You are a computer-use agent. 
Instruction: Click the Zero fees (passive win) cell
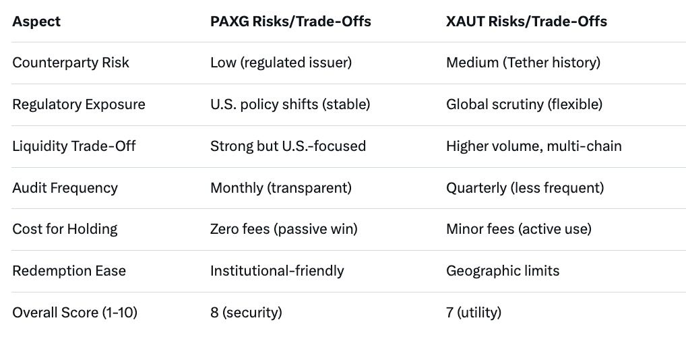(x=284, y=229)
